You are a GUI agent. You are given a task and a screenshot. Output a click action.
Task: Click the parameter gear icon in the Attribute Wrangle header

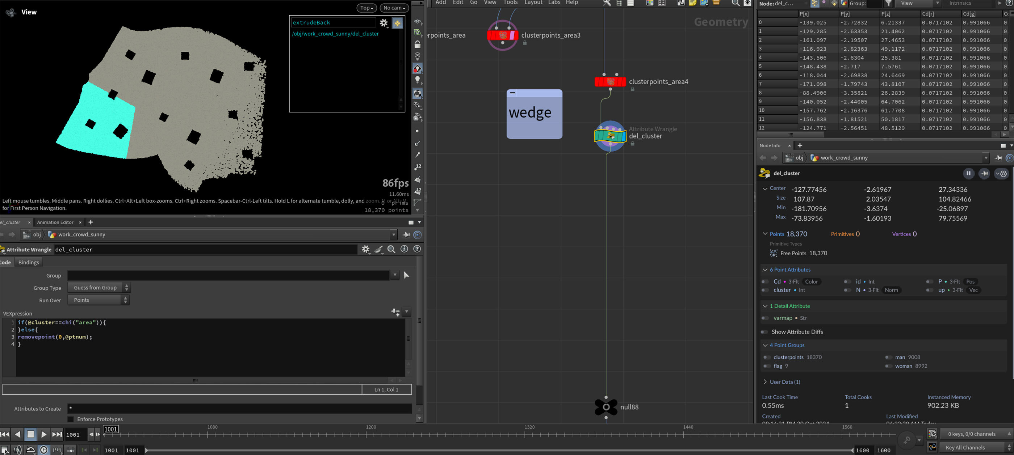pos(365,249)
